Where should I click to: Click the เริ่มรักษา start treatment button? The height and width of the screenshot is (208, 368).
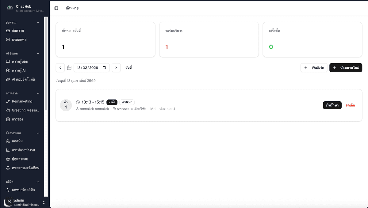332,105
